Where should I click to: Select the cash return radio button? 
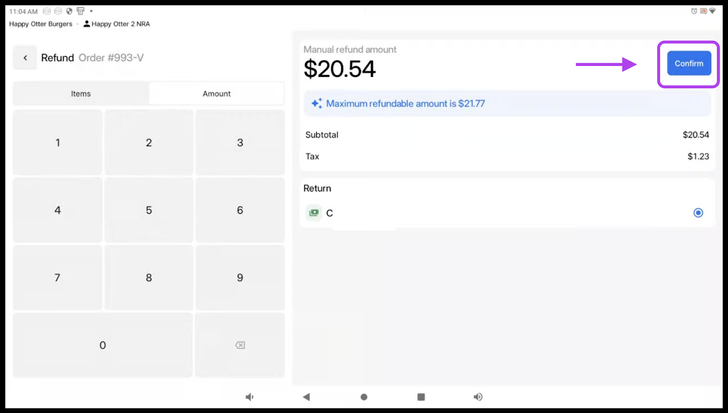pos(698,213)
